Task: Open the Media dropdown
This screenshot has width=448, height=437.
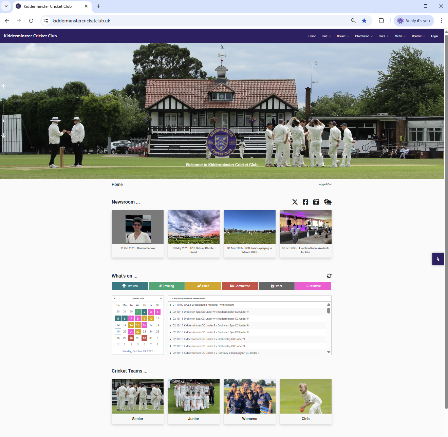Action: pos(400,36)
